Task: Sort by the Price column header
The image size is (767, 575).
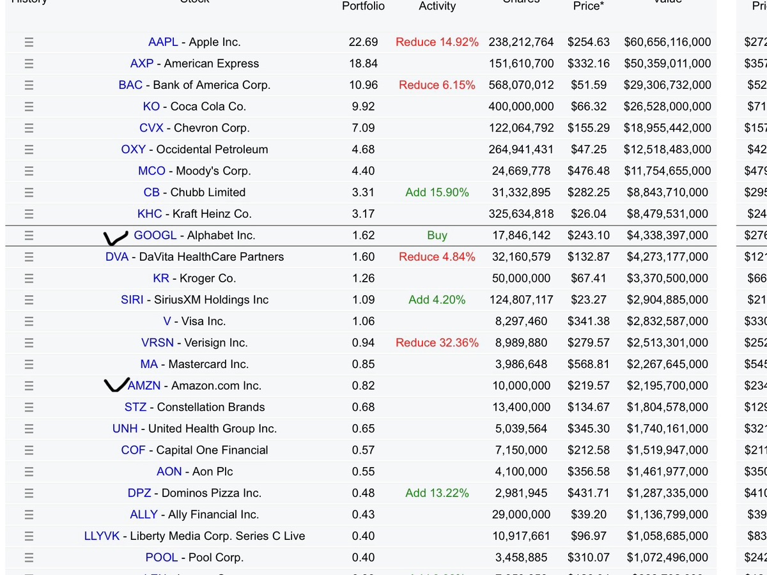Action: point(587,6)
